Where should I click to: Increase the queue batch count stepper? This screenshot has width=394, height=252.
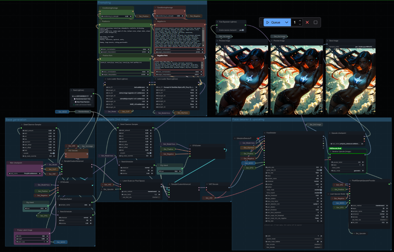click(x=300, y=21)
